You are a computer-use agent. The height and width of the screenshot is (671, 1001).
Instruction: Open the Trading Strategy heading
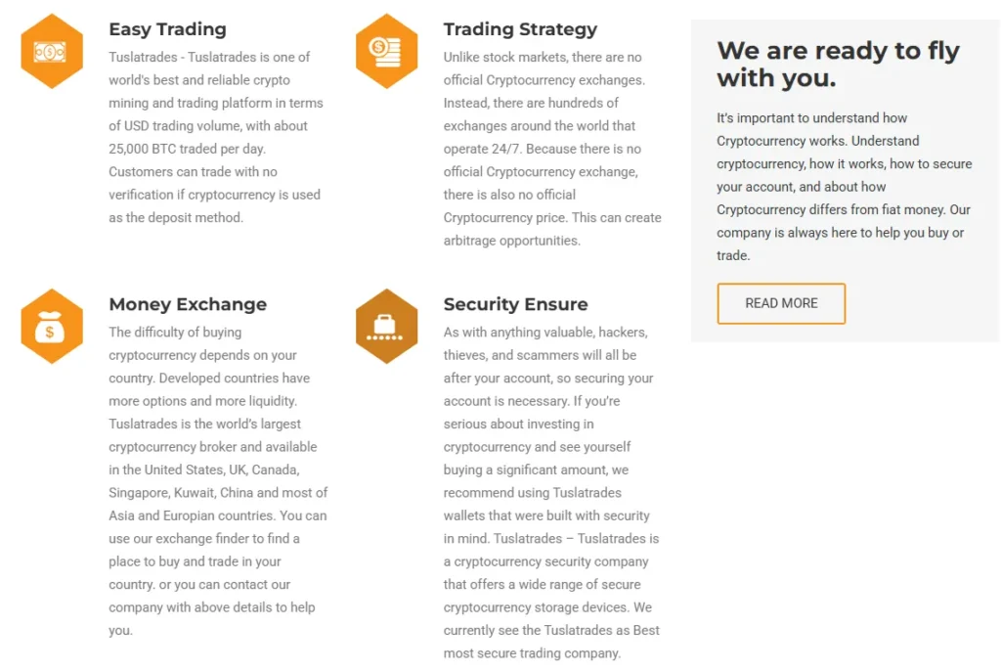(520, 29)
